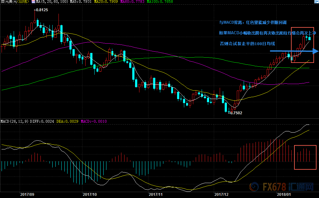
Task: Click the chart indicator icon beside MA(5,20,60,100)
Action: click(33, 2)
